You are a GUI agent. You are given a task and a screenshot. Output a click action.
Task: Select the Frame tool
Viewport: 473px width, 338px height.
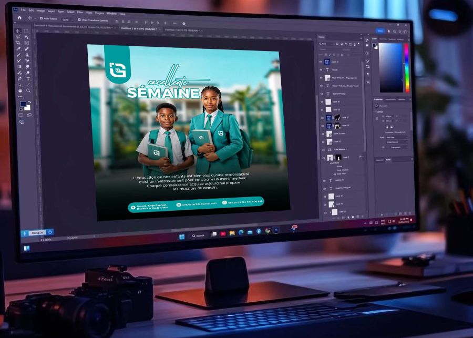[27, 43]
